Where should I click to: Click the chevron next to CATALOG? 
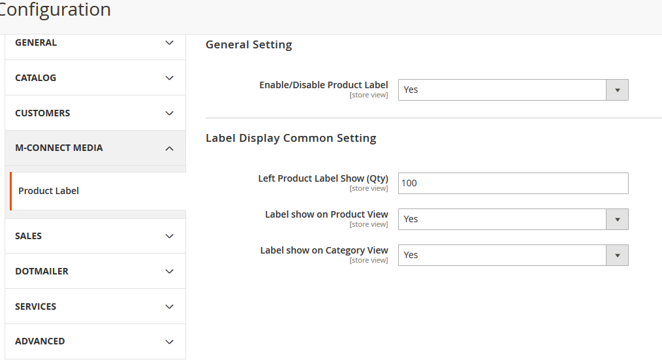coord(169,78)
